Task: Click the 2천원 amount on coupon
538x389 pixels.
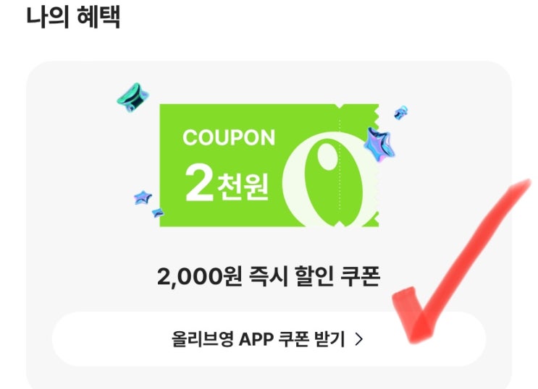Action: pos(227,184)
